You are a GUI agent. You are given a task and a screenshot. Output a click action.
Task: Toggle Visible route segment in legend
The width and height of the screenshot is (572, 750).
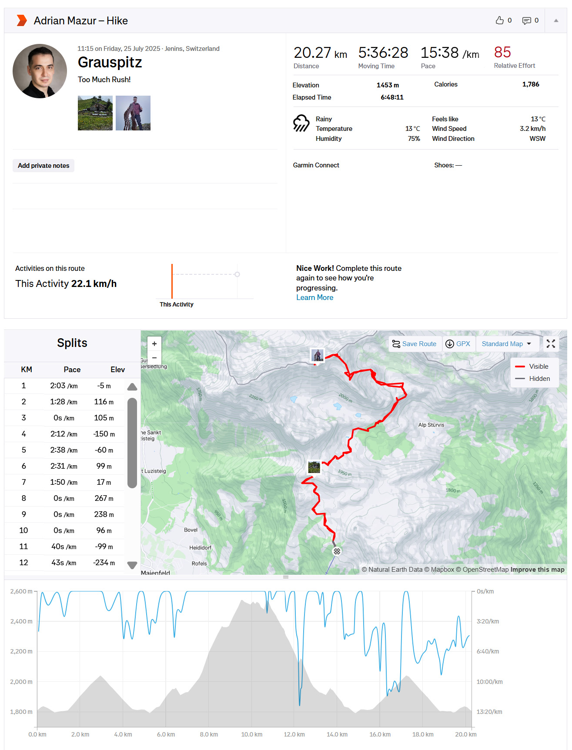532,367
